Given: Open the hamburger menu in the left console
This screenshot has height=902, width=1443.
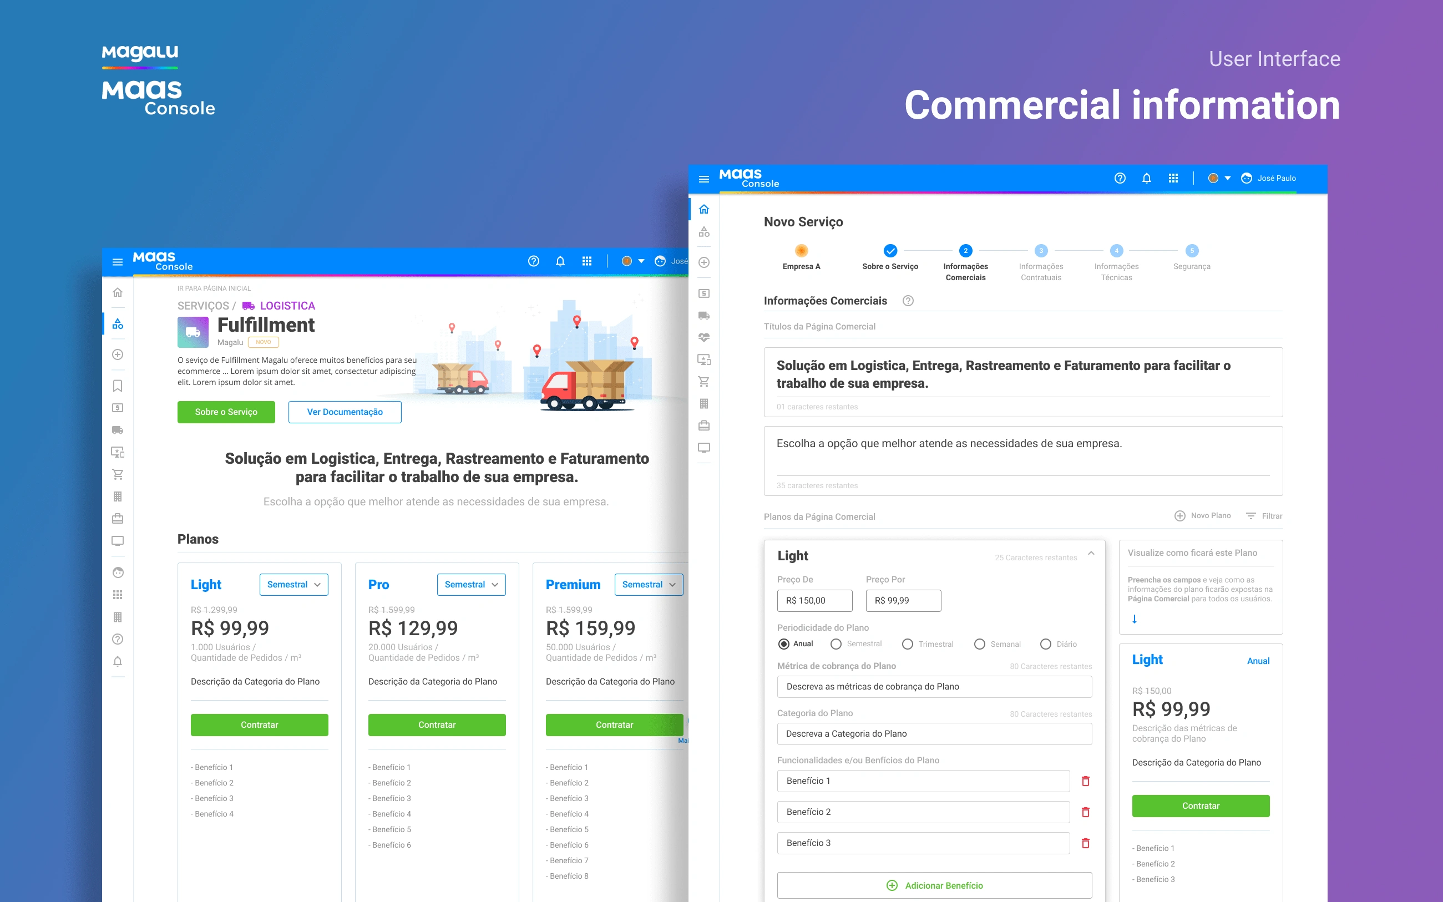Looking at the screenshot, I should [118, 262].
